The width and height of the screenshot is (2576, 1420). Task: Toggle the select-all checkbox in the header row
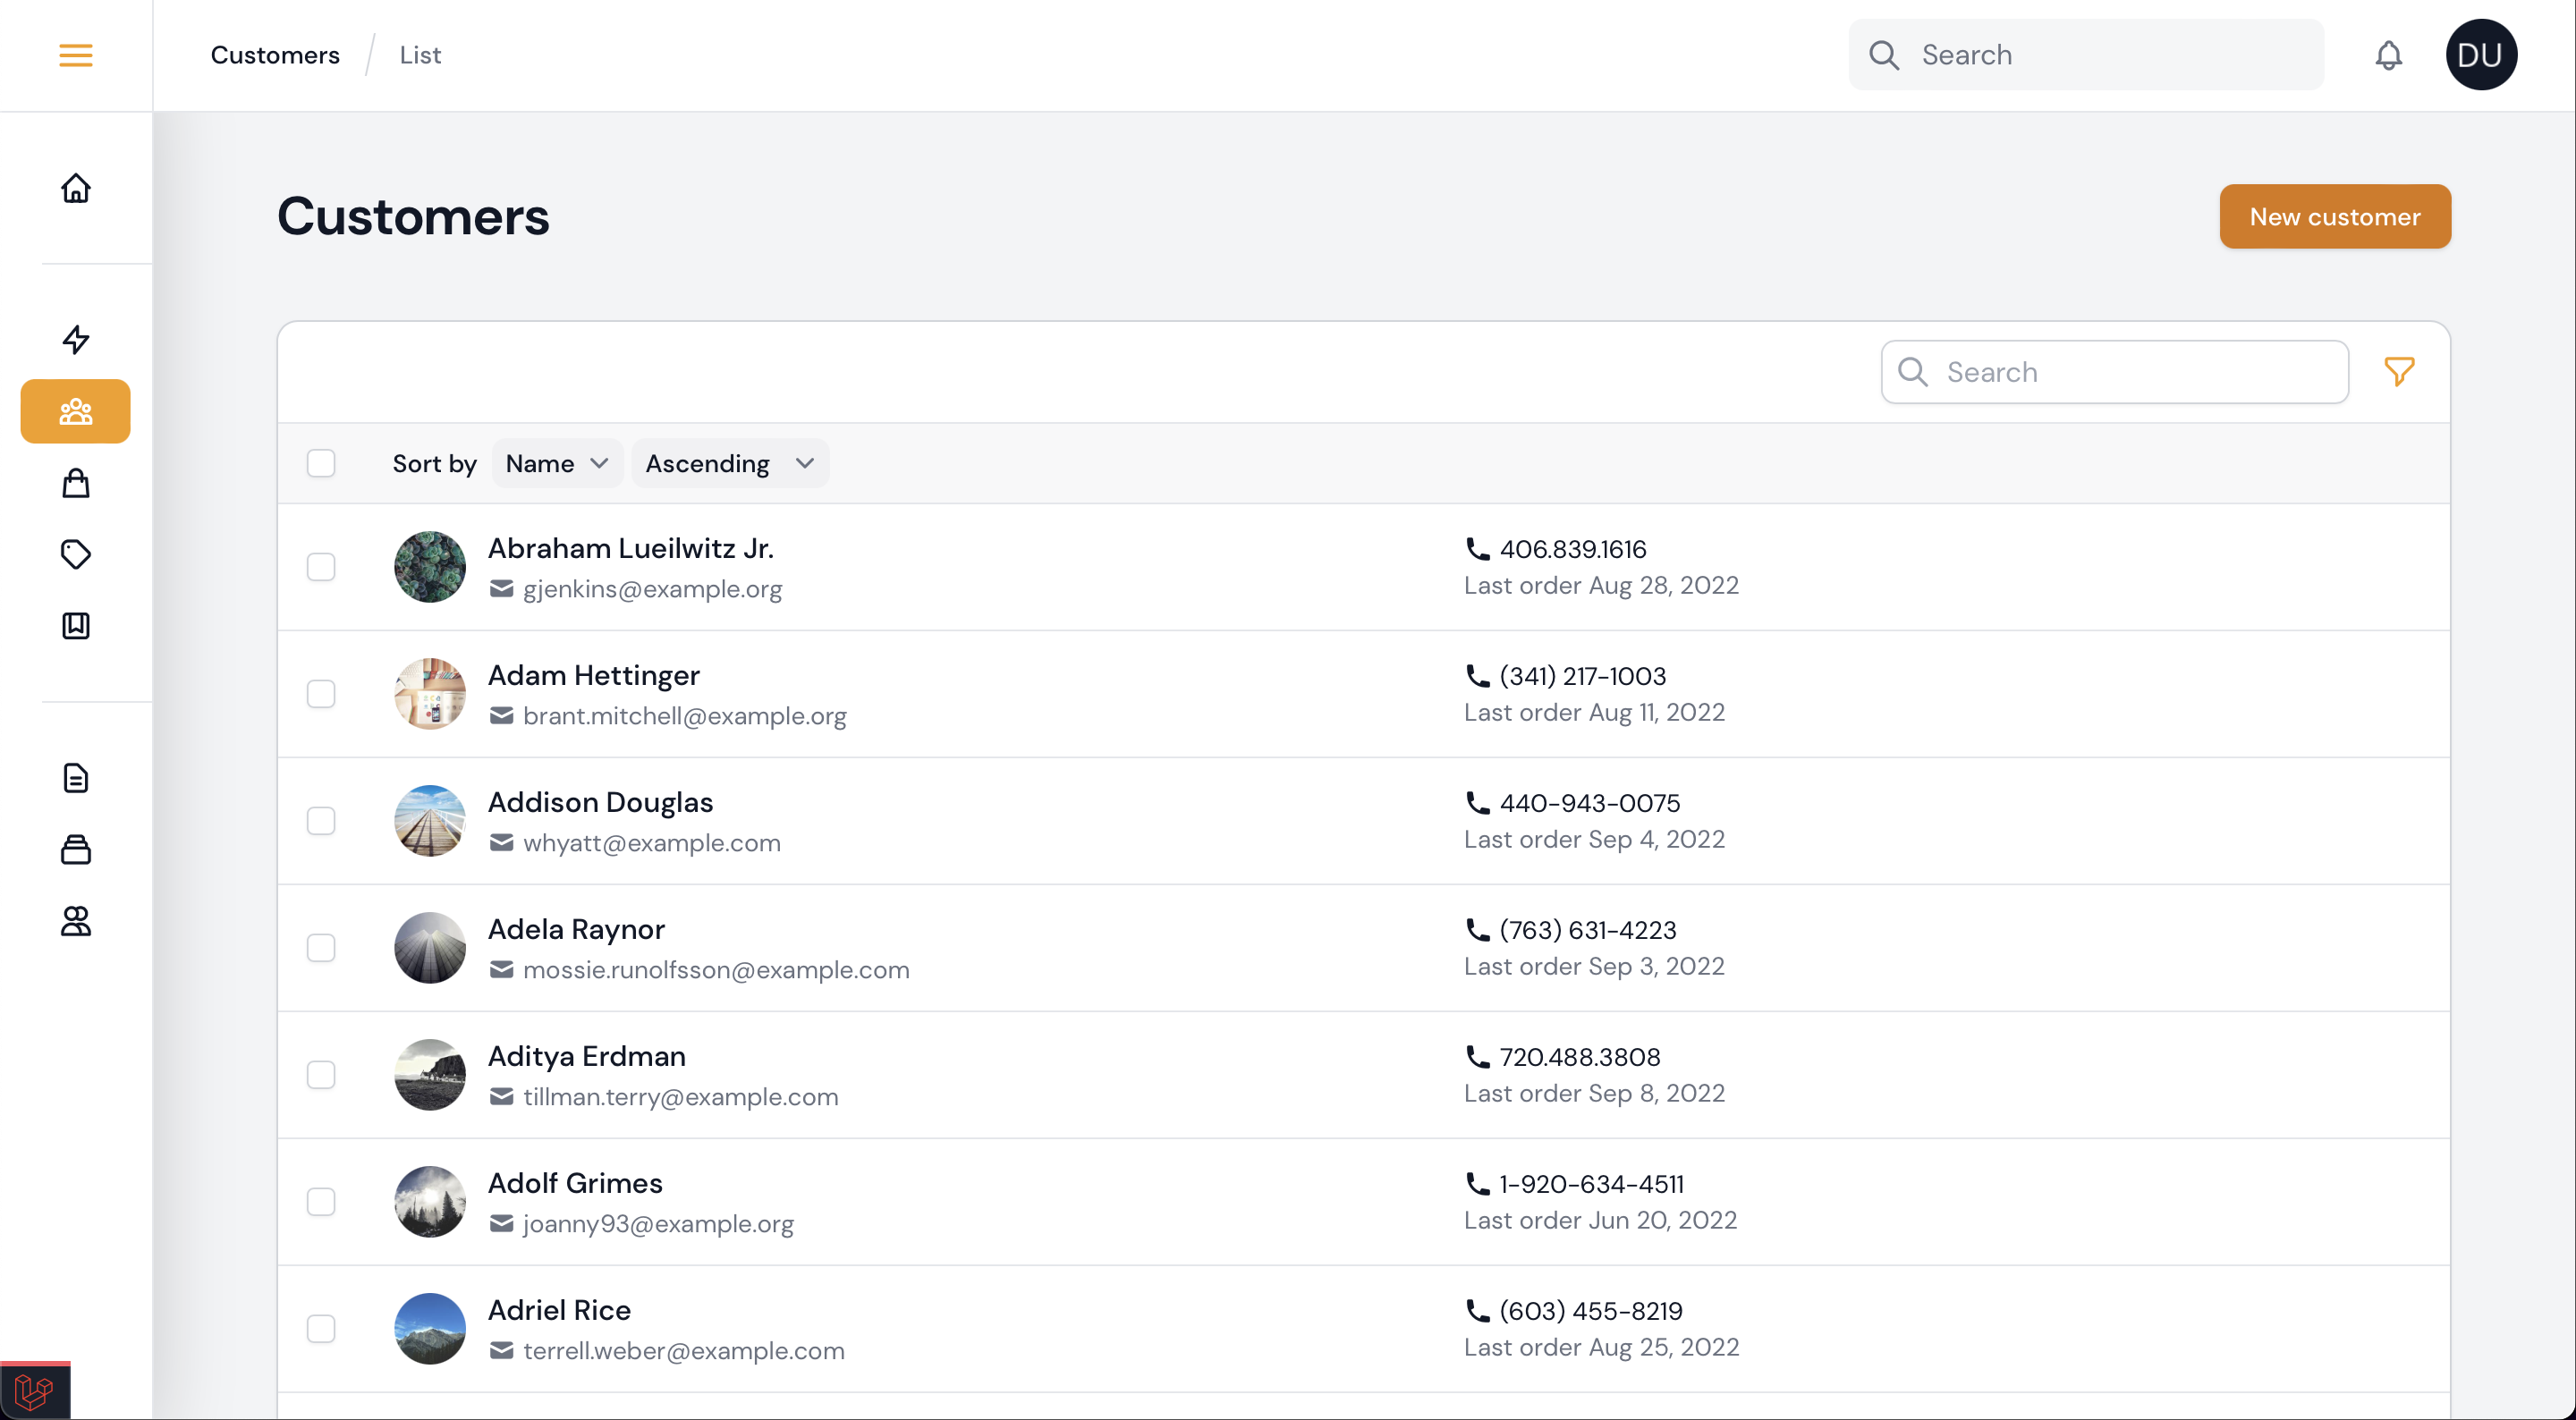tap(321, 463)
